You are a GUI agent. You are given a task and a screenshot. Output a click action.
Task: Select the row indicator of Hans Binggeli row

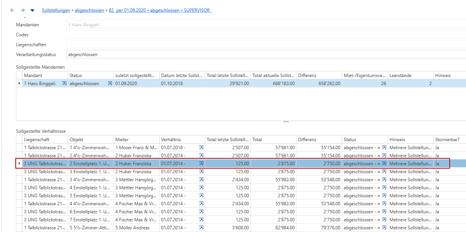pyautogui.click(x=19, y=84)
